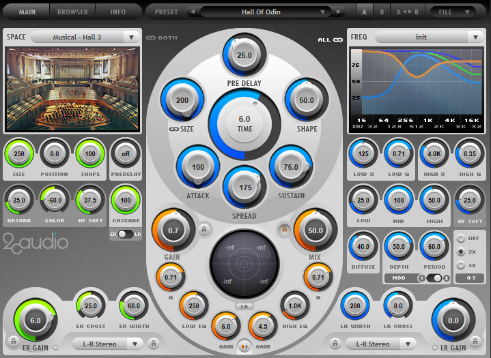Click the SHAPE knob showing 50.0
491x358 pixels.
pos(307,100)
